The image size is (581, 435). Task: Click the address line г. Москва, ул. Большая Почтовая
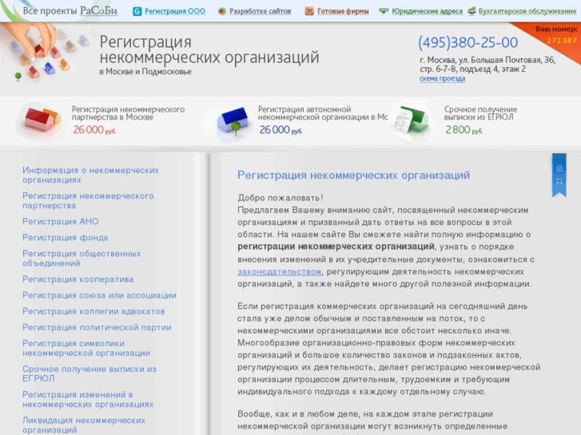pos(487,60)
